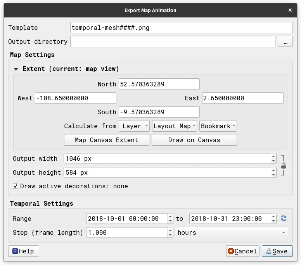Open the hours time unit combo box

232,232
